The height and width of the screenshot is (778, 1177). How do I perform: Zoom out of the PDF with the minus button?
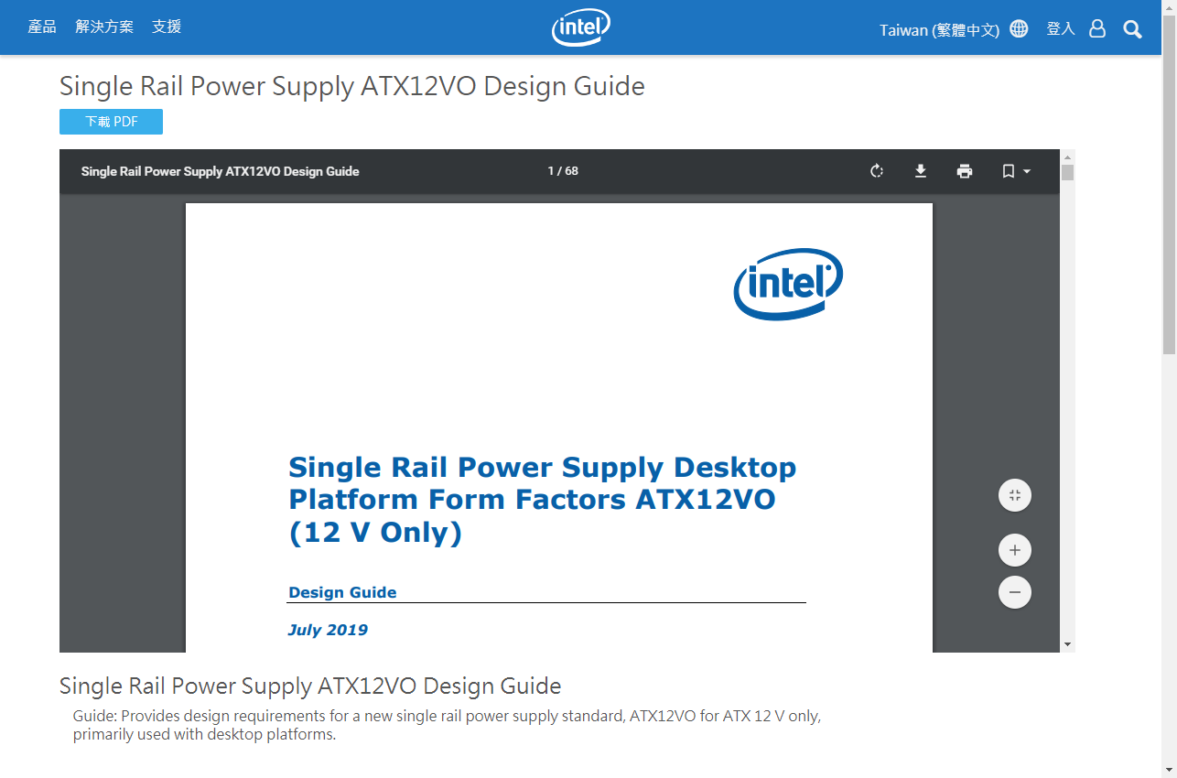click(1014, 591)
